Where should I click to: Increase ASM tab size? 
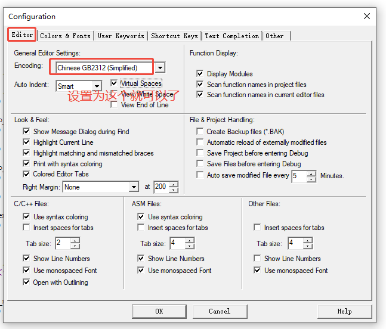(x=190, y=240)
